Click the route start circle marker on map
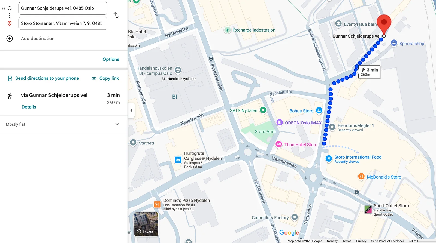Viewport: 436px width, 243px height. click(x=384, y=36)
